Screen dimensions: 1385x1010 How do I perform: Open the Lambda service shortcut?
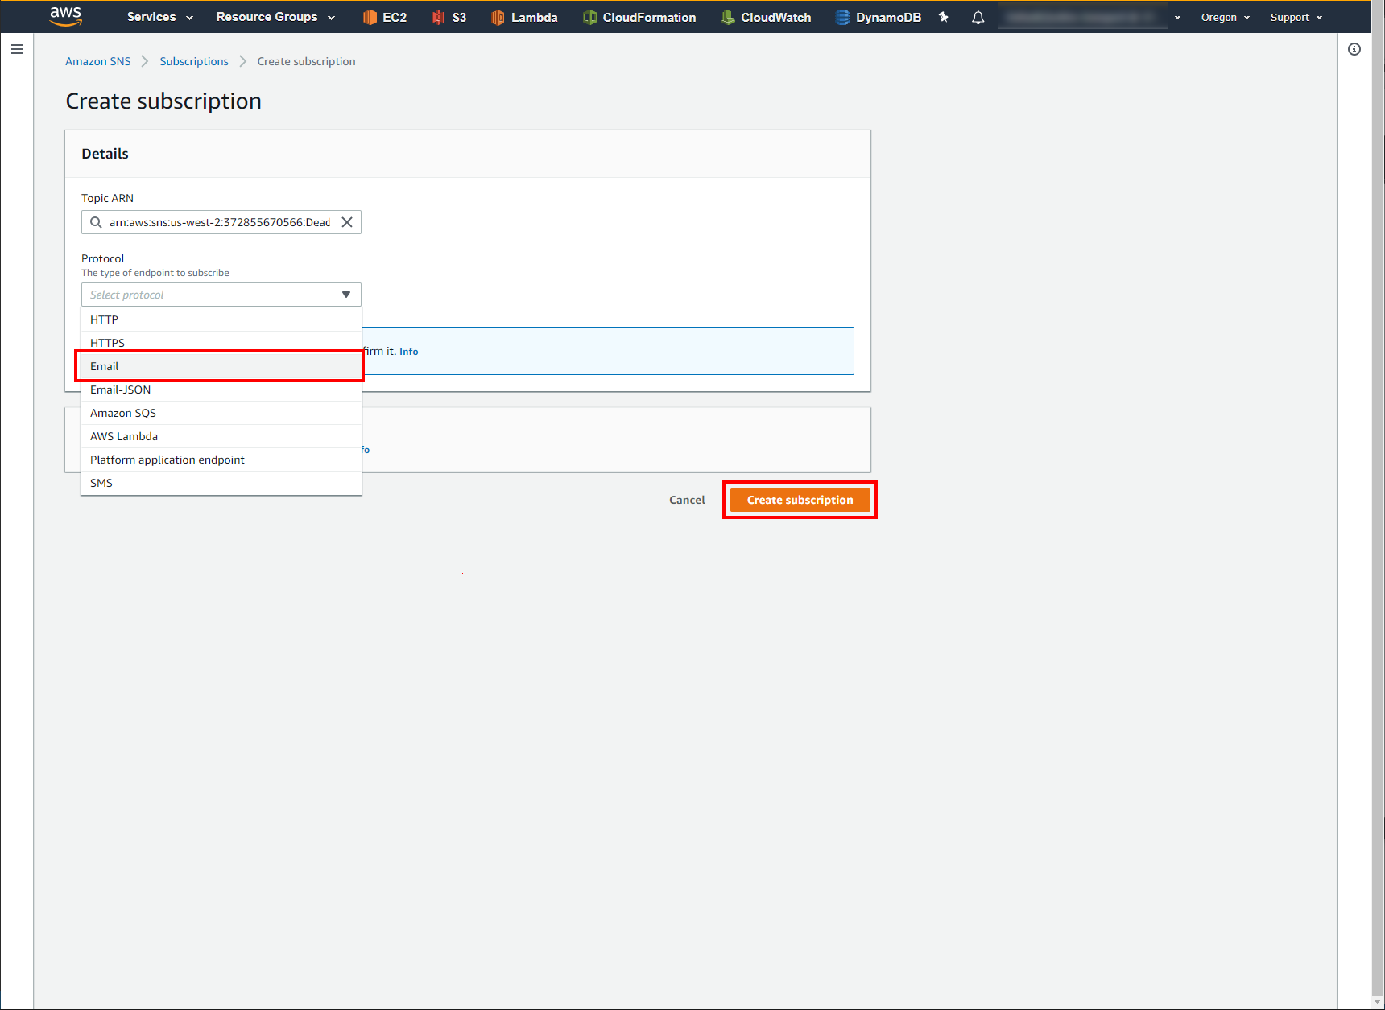[524, 17]
